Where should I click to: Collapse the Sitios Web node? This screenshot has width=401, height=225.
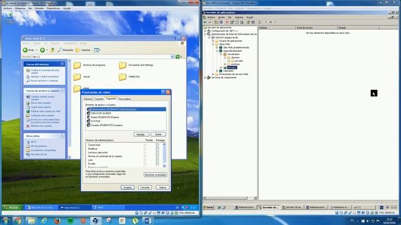click(213, 44)
